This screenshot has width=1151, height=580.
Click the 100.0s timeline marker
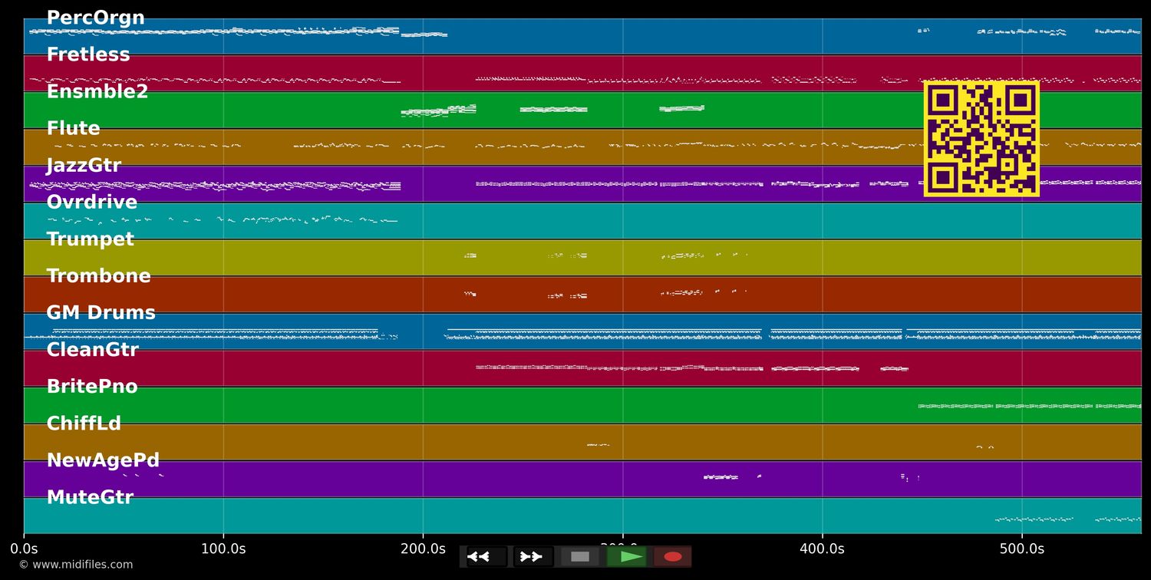223,549
